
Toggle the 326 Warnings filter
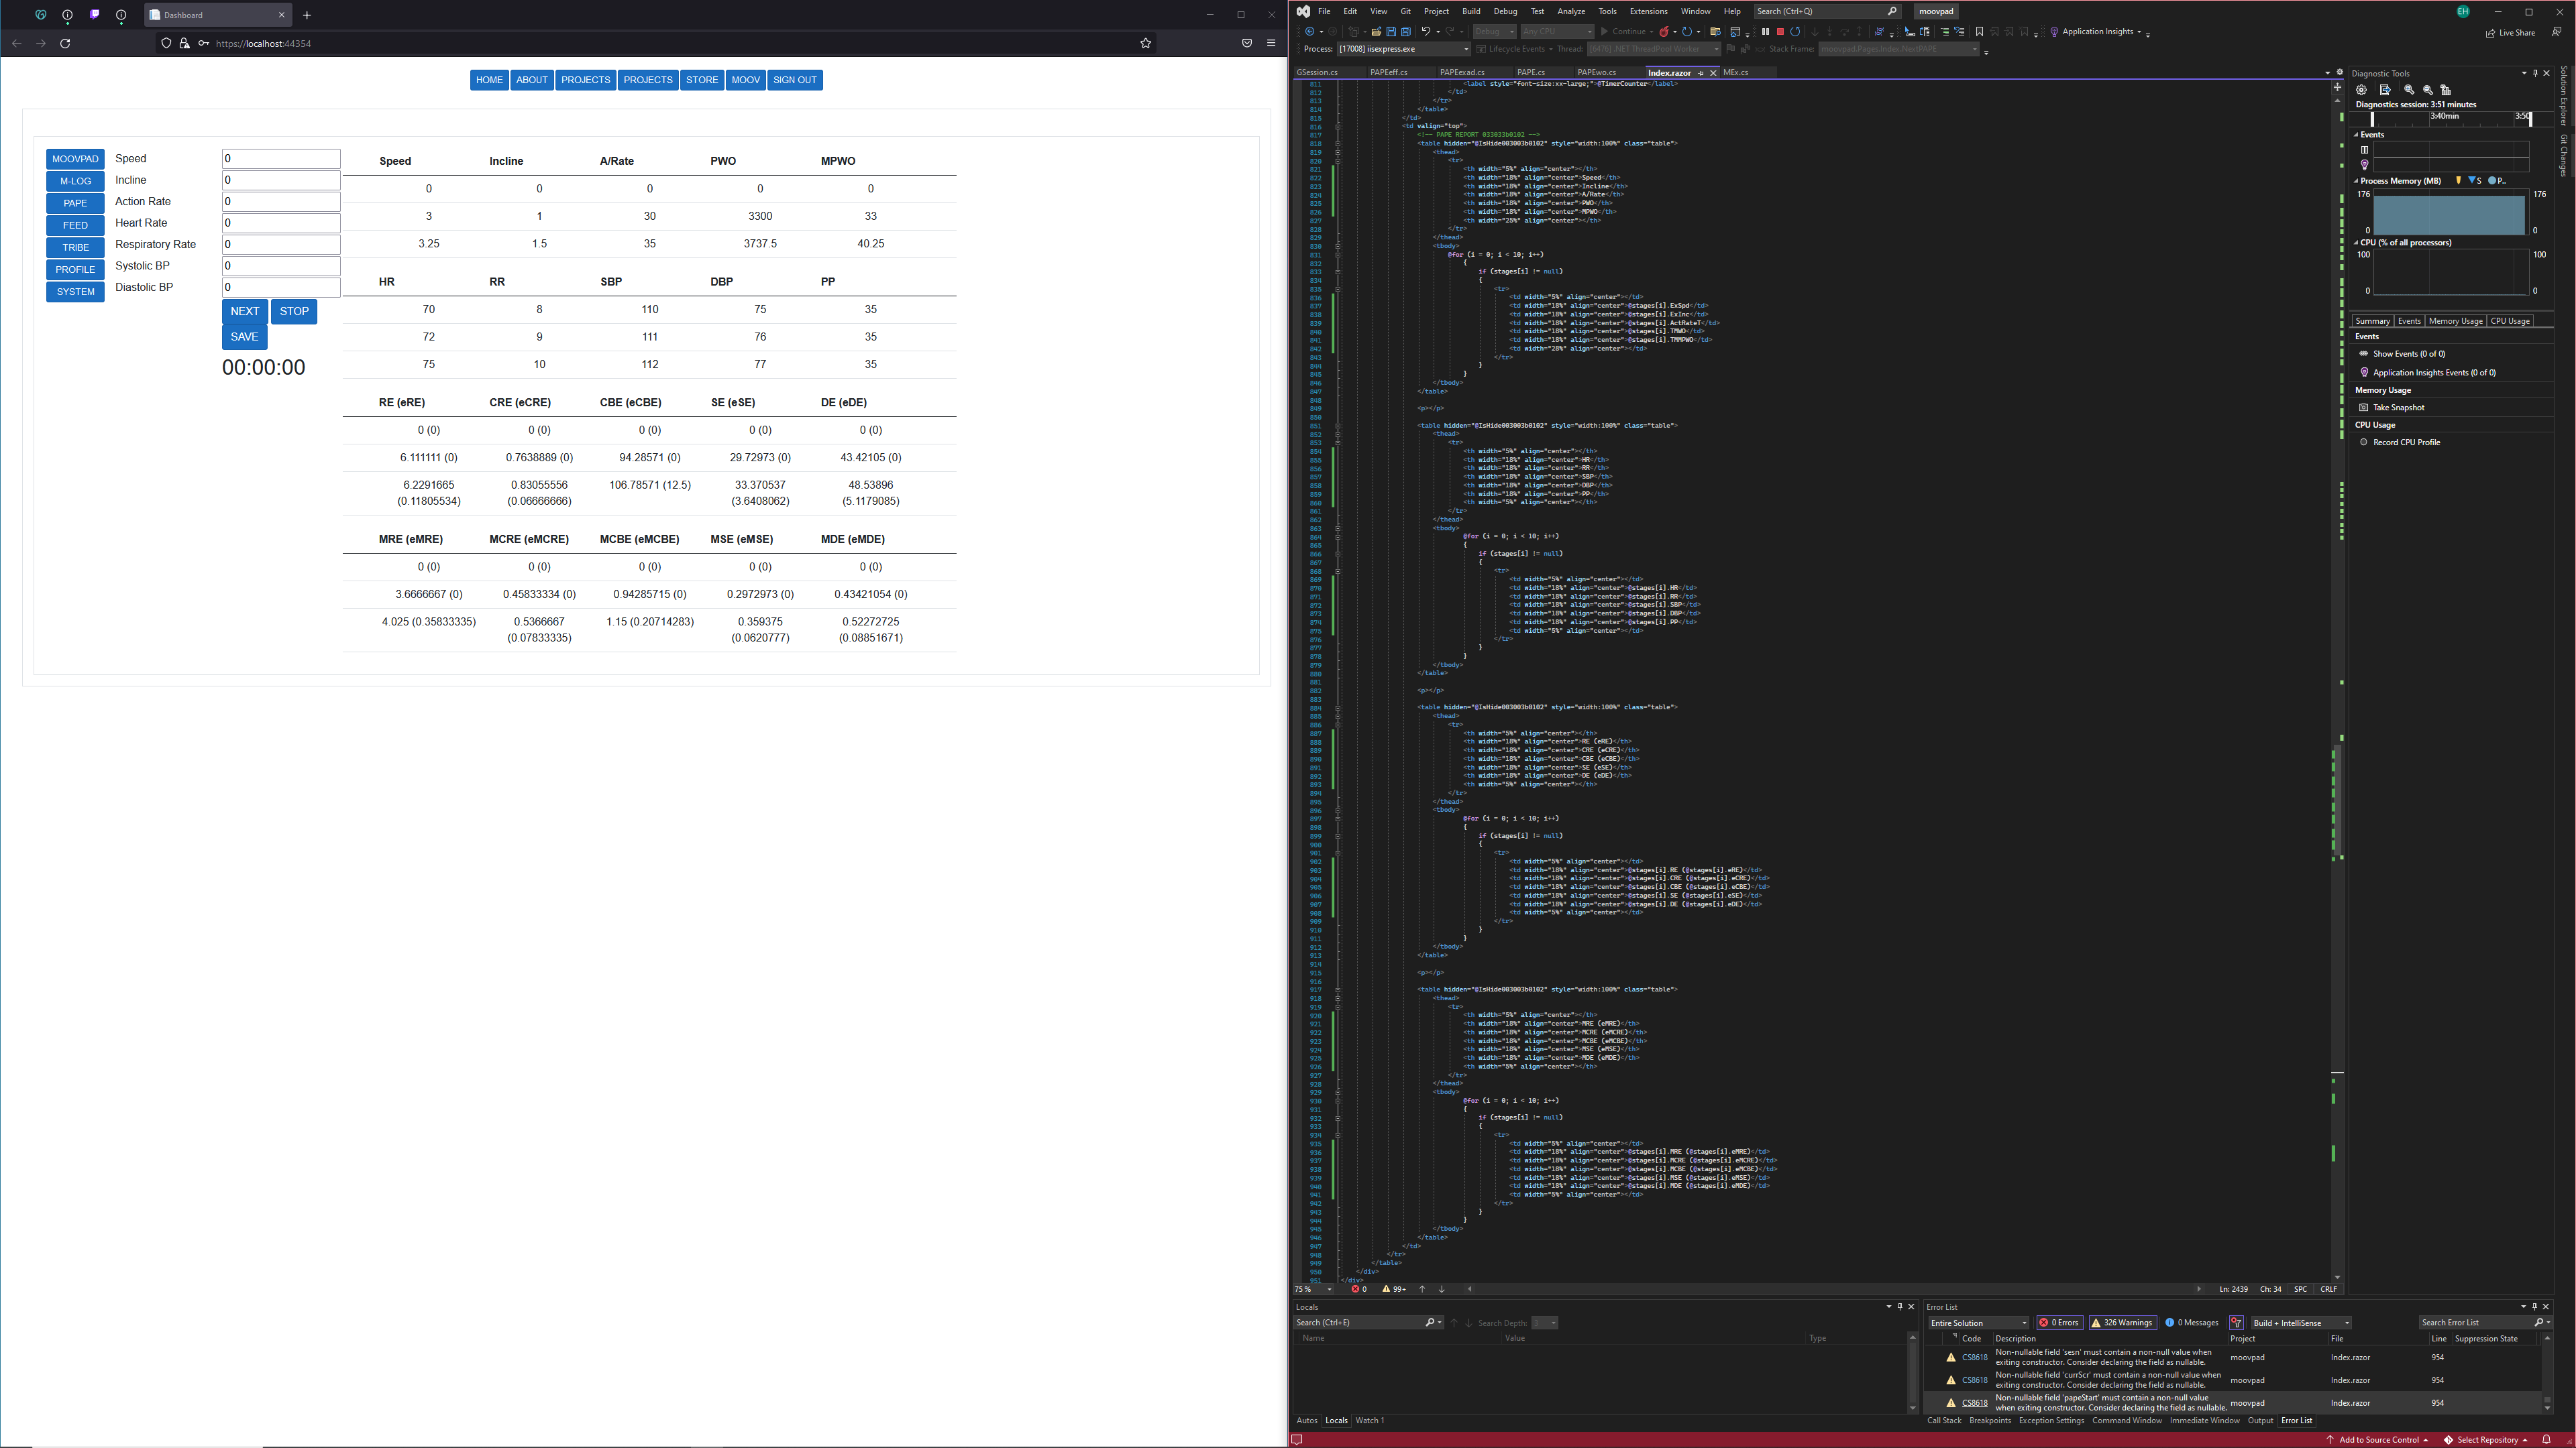2122,1323
